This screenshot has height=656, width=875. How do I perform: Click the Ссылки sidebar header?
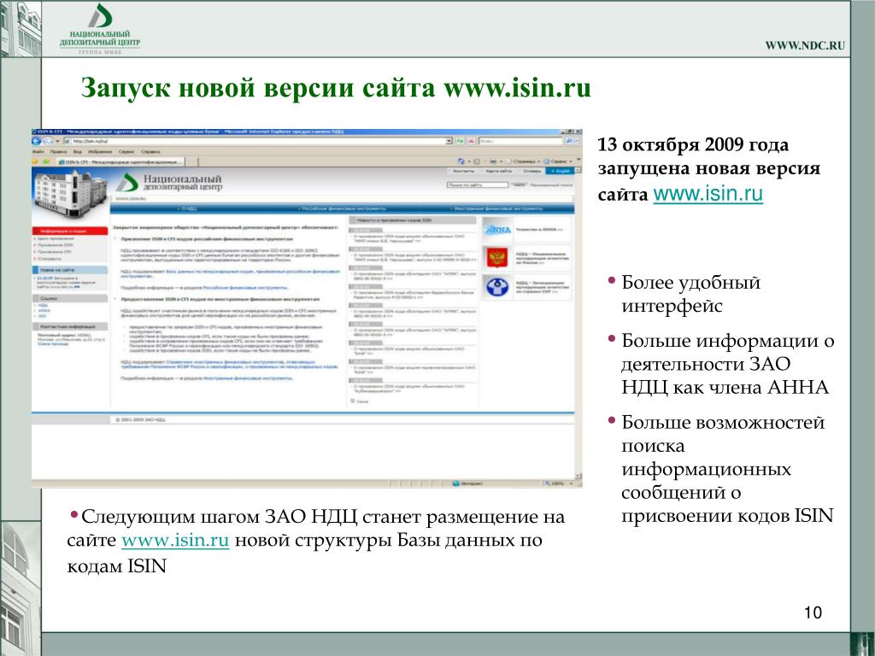(x=70, y=298)
